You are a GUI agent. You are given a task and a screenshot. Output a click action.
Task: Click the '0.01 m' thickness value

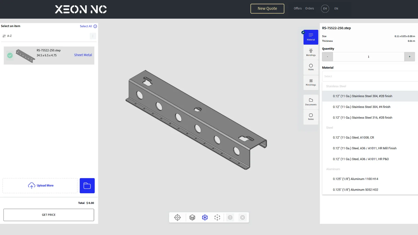[411, 41]
